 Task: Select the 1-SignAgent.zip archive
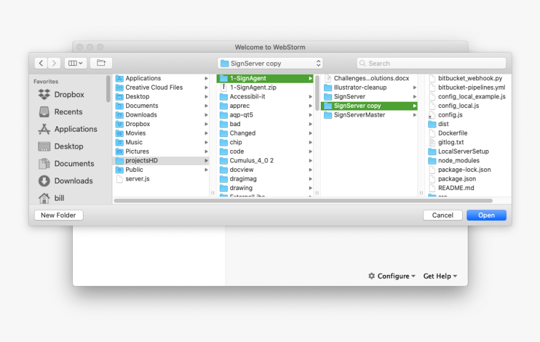(x=265, y=87)
